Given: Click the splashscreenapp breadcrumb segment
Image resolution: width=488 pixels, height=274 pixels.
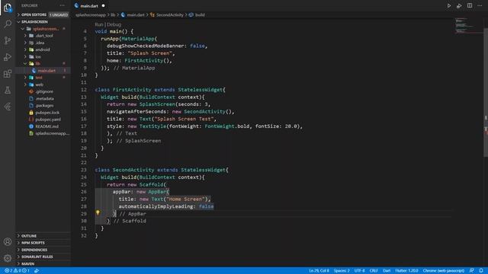Looking at the screenshot, I should tap(91, 14).
